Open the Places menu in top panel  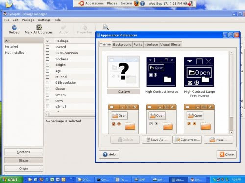(112, 3)
